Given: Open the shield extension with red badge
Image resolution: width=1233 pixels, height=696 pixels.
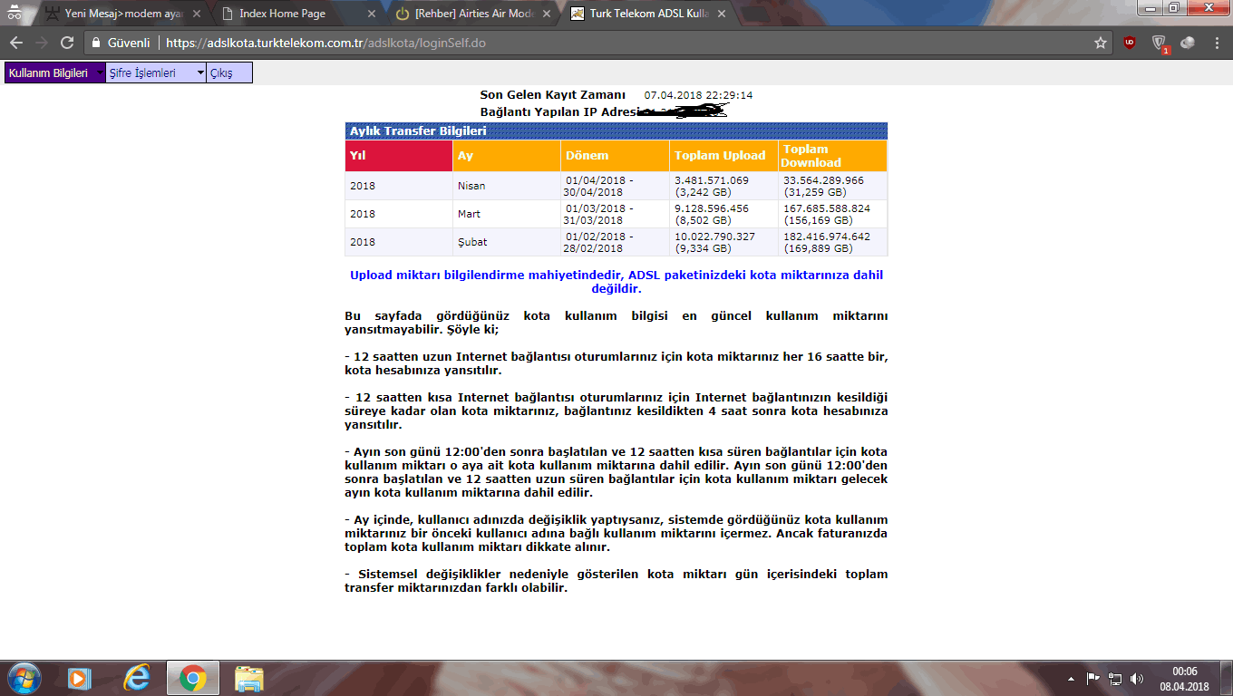Looking at the screenshot, I should point(1159,43).
